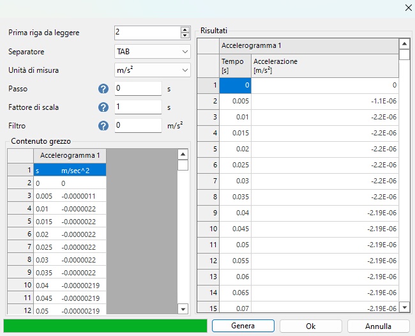Close the dialog window
Image resolution: width=415 pixels, height=336 pixels.
tap(409, 8)
